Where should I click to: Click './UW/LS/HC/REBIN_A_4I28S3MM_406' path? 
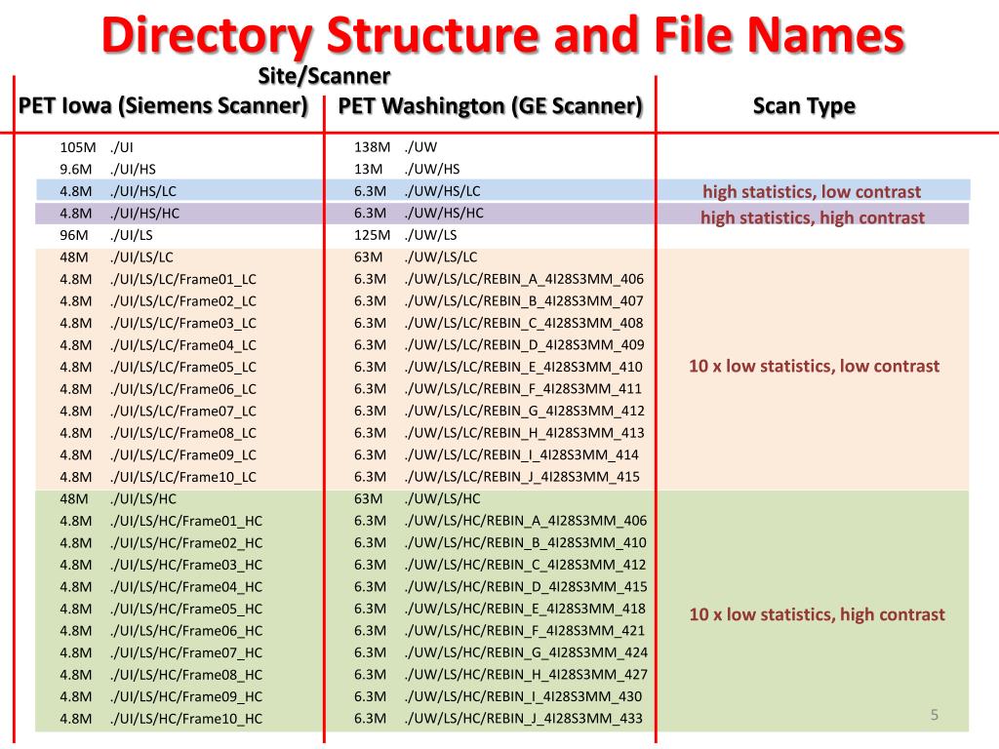click(x=526, y=521)
